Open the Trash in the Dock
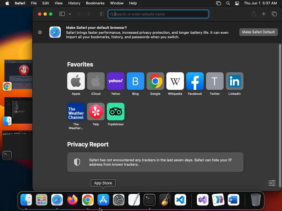 pos(256,199)
